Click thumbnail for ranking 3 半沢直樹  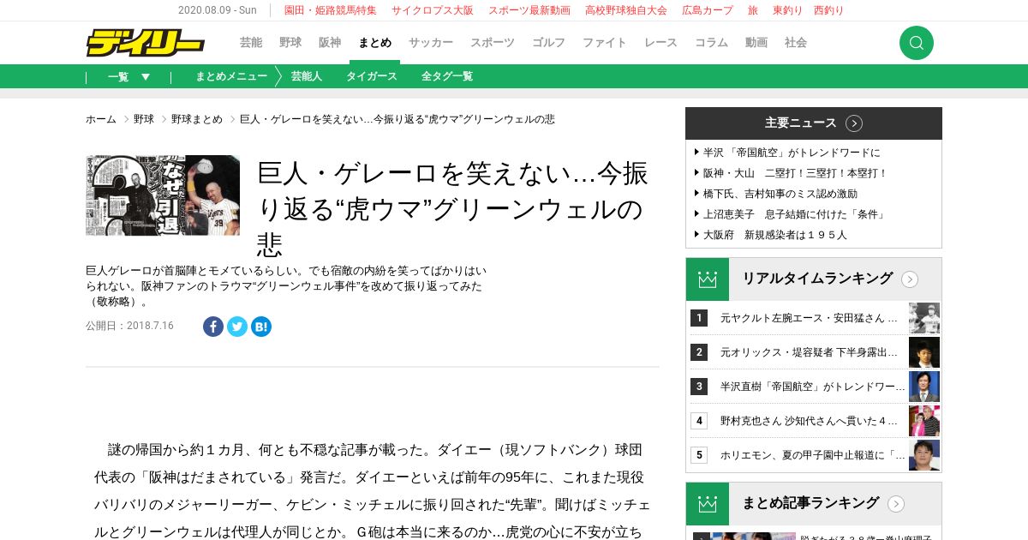point(924,387)
